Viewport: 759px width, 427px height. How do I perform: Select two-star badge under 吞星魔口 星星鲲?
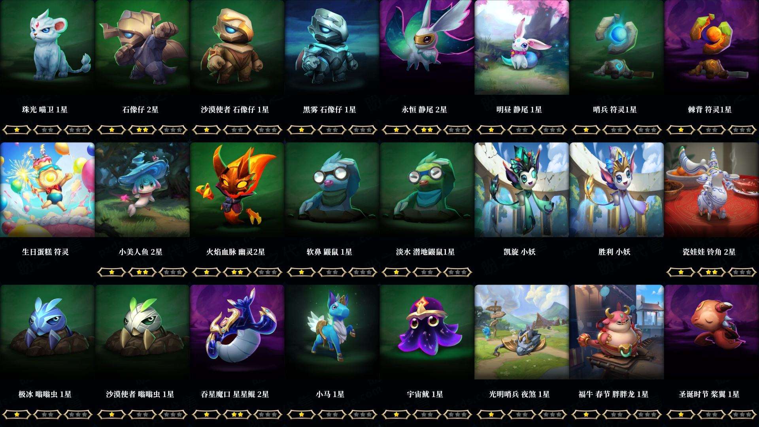pyautogui.click(x=237, y=414)
